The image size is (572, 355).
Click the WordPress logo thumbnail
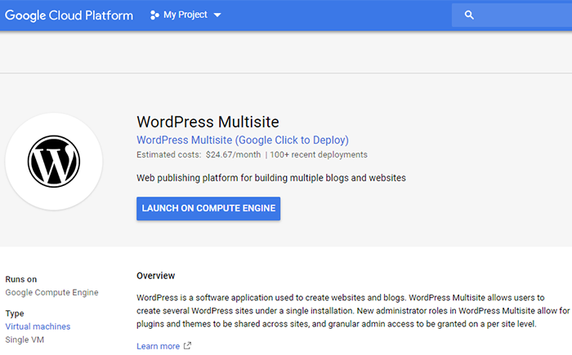[x=54, y=162]
